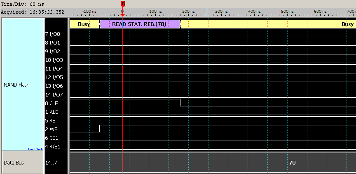
Task: Click the 400 ns ruler label
Action: [x=255, y=11]
